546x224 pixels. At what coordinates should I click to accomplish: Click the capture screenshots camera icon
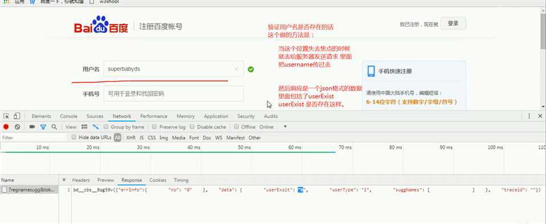pyautogui.click(x=32, y=127)
